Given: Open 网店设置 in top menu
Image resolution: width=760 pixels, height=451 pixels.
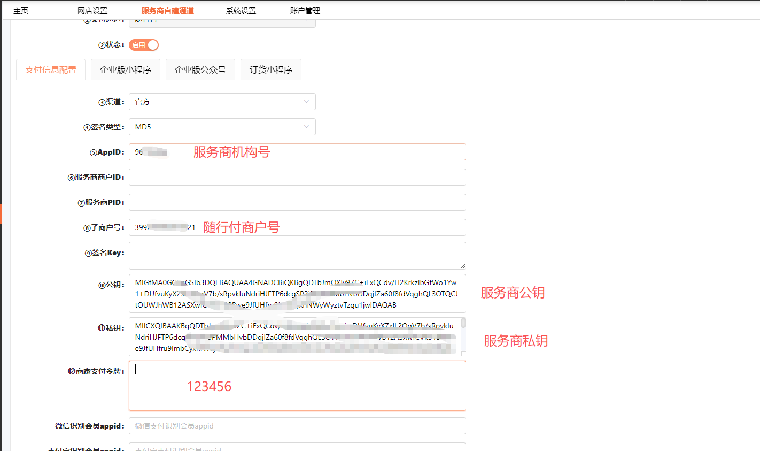Looking at the screenshot, I should pyautogui.click(x=92, y=11).
